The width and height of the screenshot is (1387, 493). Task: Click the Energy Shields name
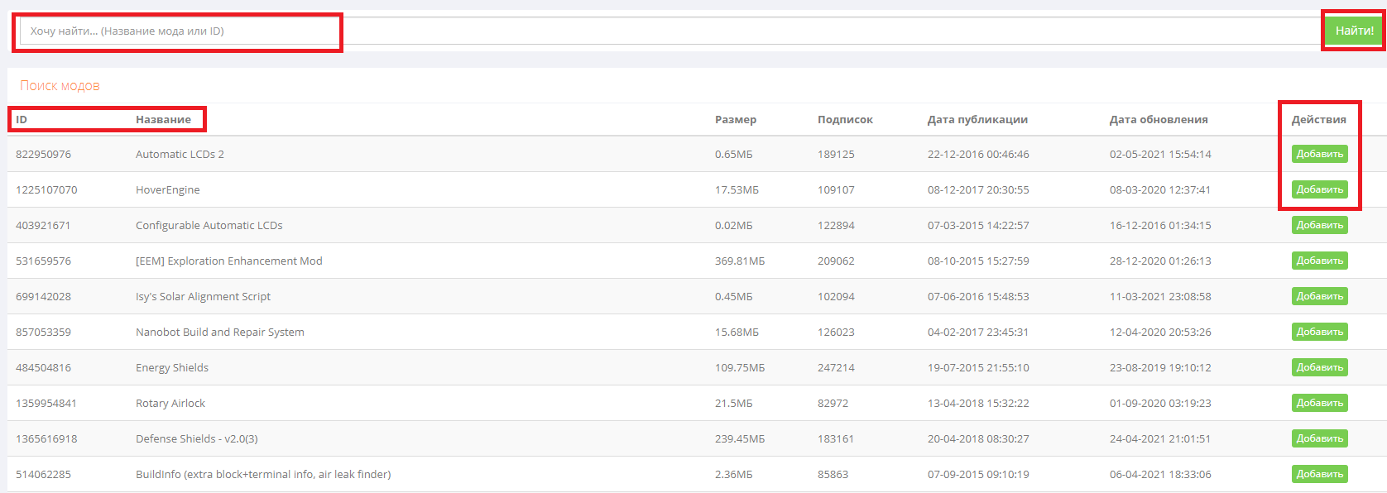tap(172, 367)
